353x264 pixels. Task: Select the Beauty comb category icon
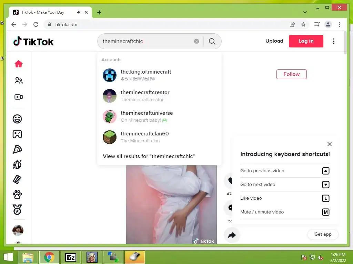[17, 179]
